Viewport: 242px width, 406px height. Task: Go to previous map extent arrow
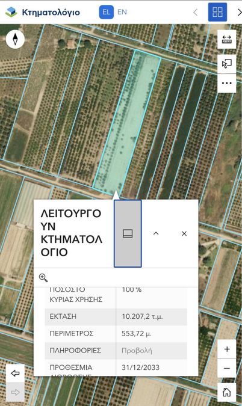(x=15, y=373)
